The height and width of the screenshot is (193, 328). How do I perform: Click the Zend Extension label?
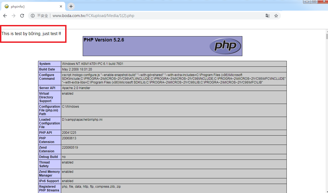(47, 149)
